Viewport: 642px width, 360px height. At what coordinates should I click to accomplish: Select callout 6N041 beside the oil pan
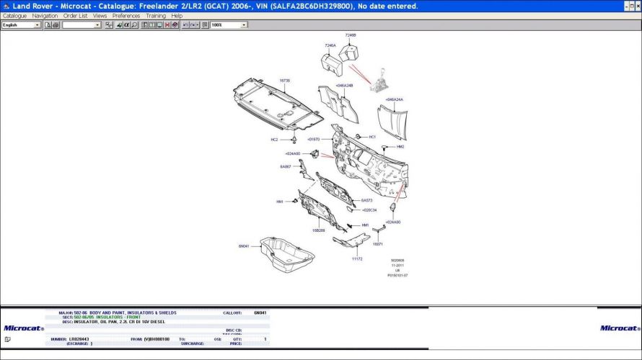click(244, 246)
